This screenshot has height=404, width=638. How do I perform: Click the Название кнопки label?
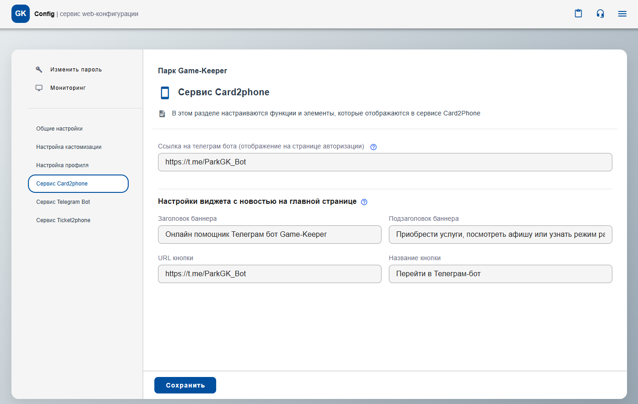coord(414,258)
